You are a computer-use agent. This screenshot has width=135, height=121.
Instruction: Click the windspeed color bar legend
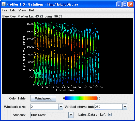81,98
